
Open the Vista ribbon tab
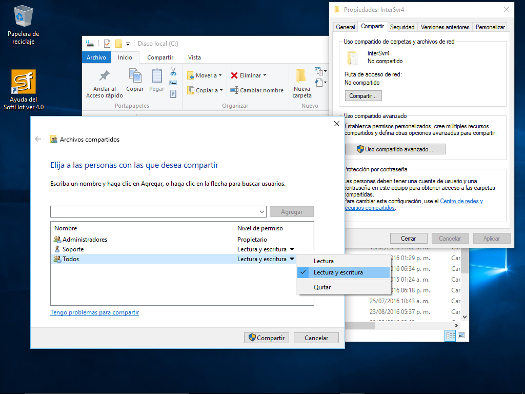coord(194,57)
